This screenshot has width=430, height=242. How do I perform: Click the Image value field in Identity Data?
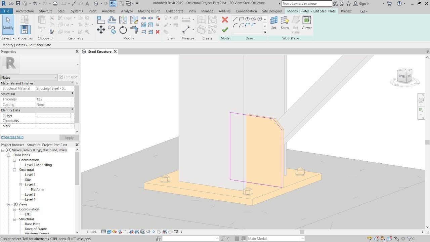(x=53, y=115)
